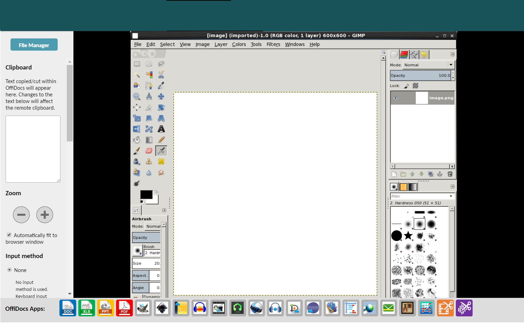Toggle lock alpha channel for the layer
Image resolution: width=524 pixels, height=323 pixels.
pyautogui.click(x=415, y=86)
